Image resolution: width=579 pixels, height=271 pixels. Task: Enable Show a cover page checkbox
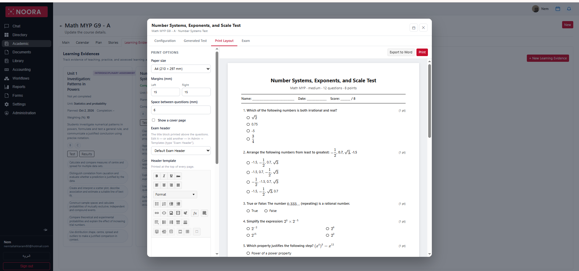153,120
